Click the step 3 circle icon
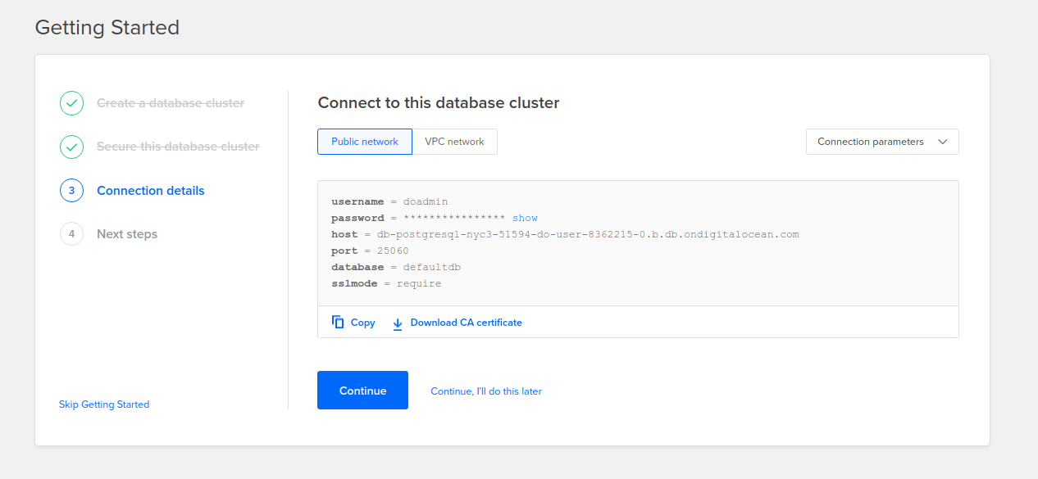The height and width of the screenshot is (479, 1038). (x=72, y=191)
